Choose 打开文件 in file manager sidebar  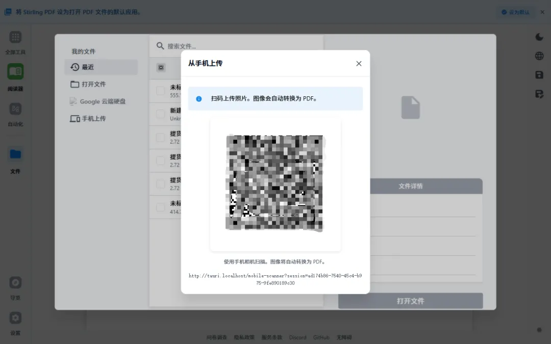tap(101, 84)
